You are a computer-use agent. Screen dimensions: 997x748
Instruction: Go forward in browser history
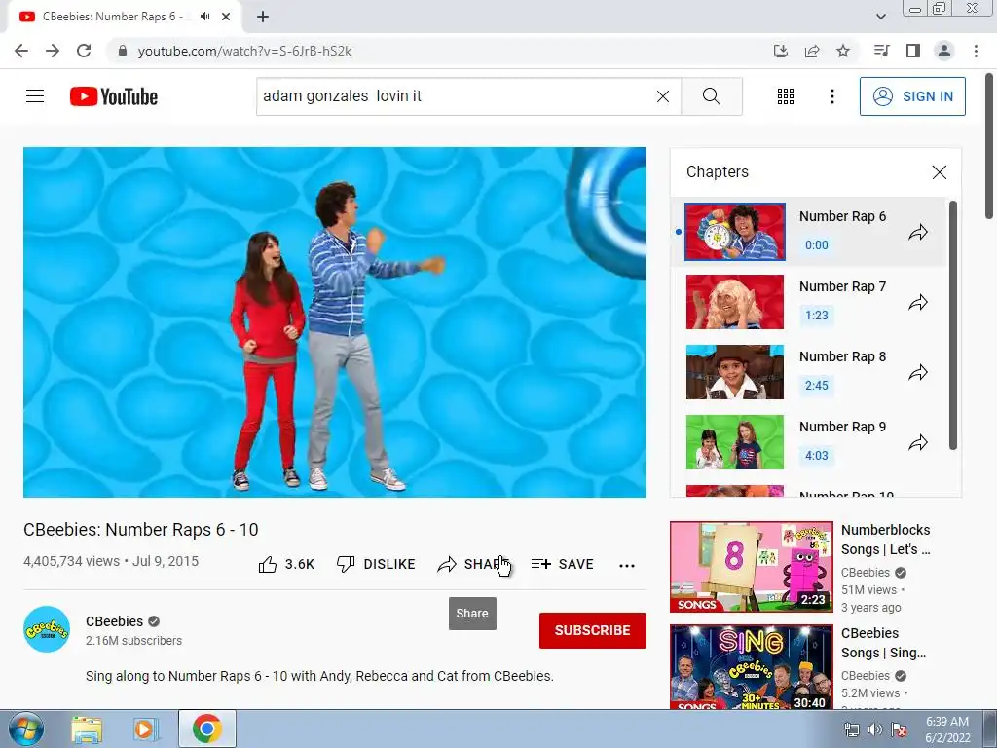click(53, 51)
